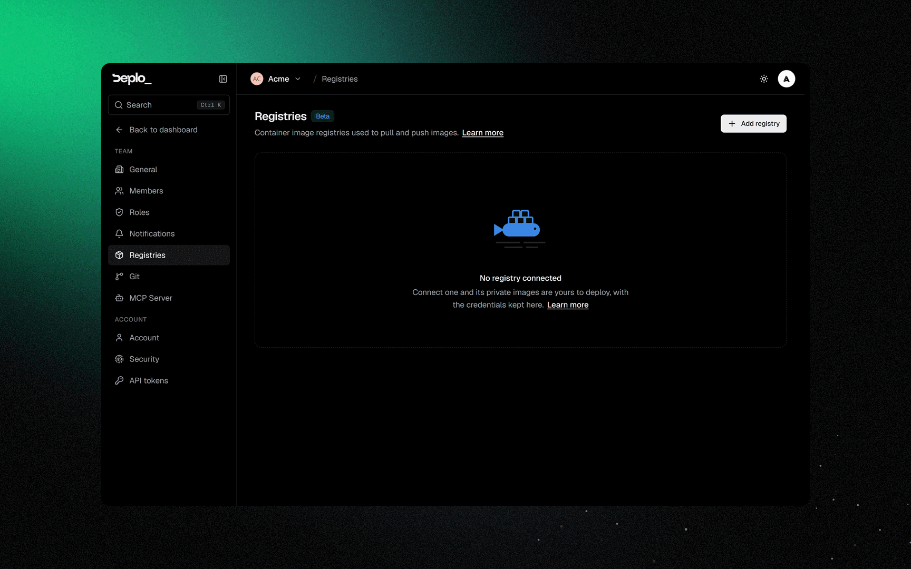Click the Beta badge
The width and height of the screenshot is (911, 569).
tap(323, 116)
